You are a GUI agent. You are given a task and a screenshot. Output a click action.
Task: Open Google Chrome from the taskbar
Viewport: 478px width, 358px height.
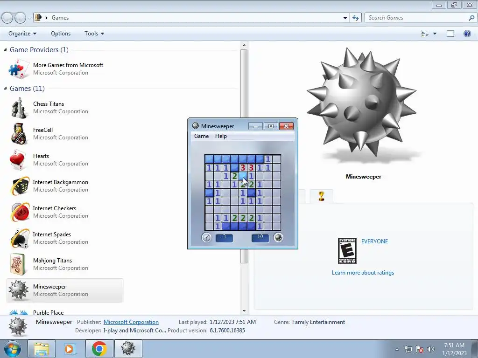pyautogui.click(x=99, y=349)
